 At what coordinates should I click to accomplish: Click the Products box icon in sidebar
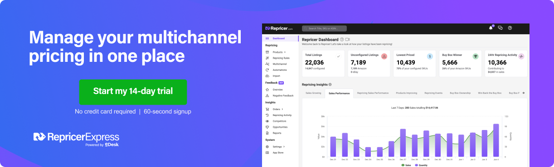click(267, 52)
